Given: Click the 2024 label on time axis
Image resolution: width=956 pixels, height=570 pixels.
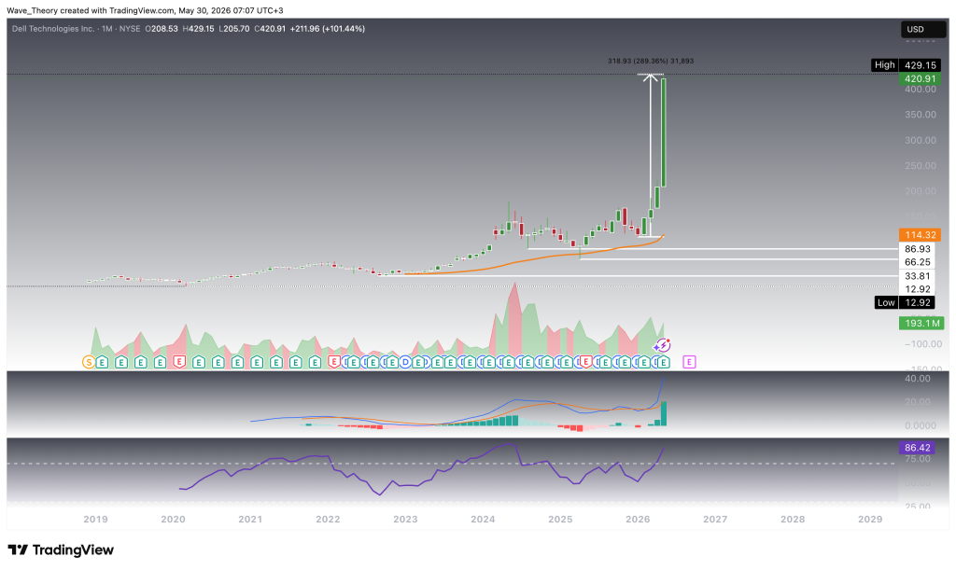Looking at the screenshot, I should tap(483, 520).
